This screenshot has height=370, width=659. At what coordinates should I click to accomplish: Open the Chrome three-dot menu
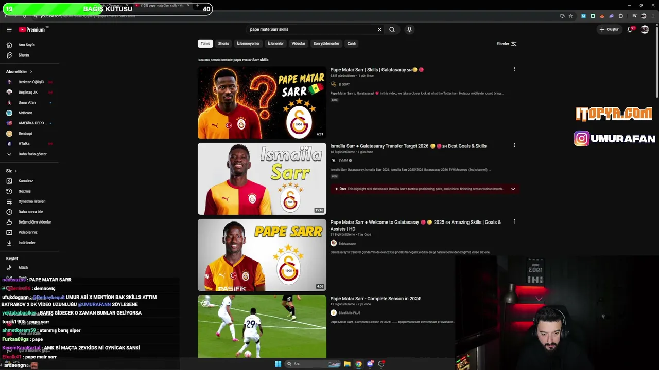point(652,16)
